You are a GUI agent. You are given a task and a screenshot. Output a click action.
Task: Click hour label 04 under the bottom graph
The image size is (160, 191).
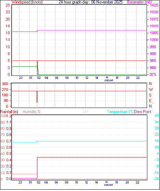click(x=46, y=182)
